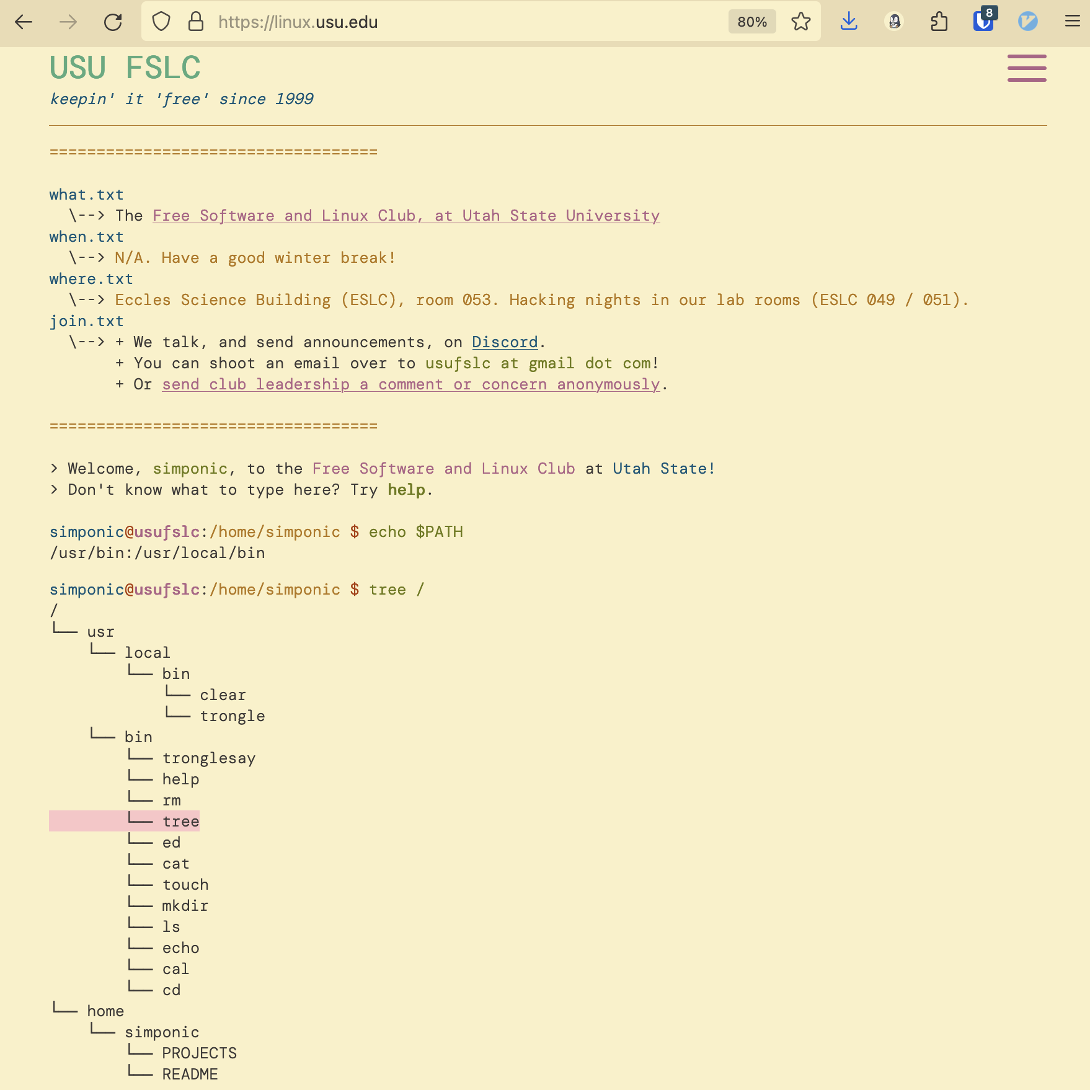Click the echo $PATH command text
Image resolution: width=1090 pixels, height=1090 pixels.
pyautogui.click(x=416, y=532)
